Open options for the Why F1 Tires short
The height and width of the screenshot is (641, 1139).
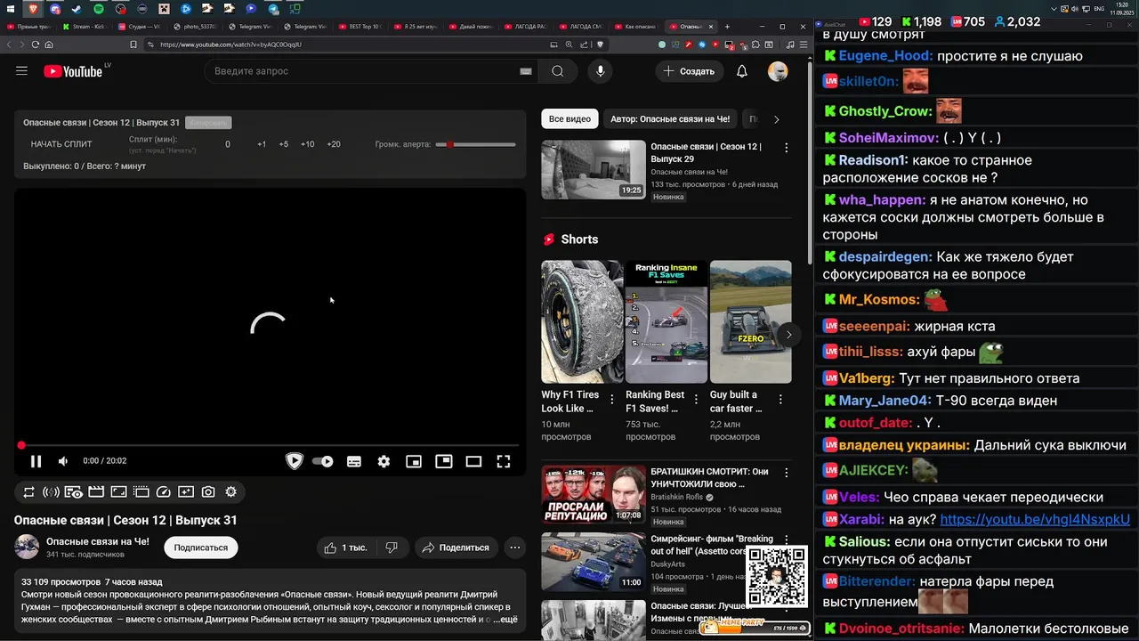click(612, 401)
